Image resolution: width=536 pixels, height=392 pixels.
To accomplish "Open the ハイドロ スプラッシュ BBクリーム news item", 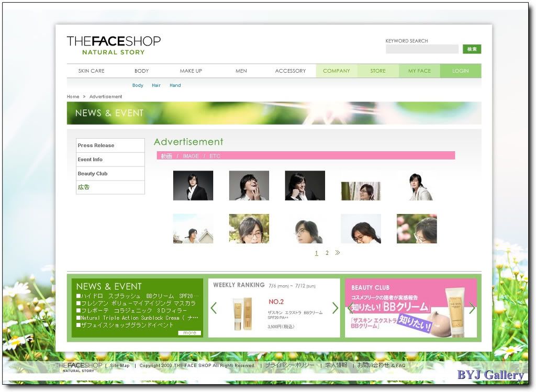I will point(137,296).
